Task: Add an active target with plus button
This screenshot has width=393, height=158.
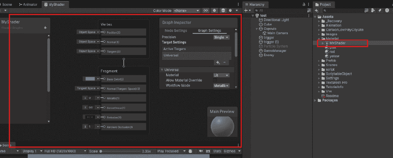Action: pos(218,62)
